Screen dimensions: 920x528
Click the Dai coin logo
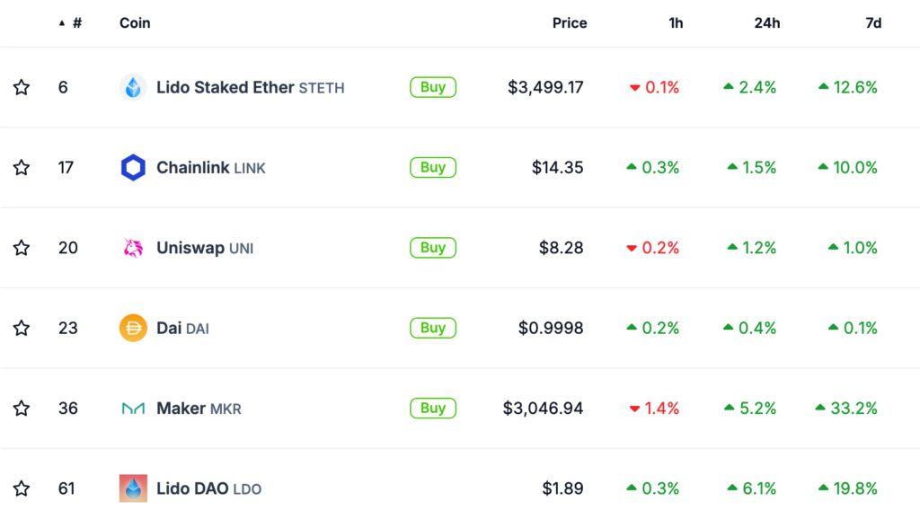[x=133, y=328]
